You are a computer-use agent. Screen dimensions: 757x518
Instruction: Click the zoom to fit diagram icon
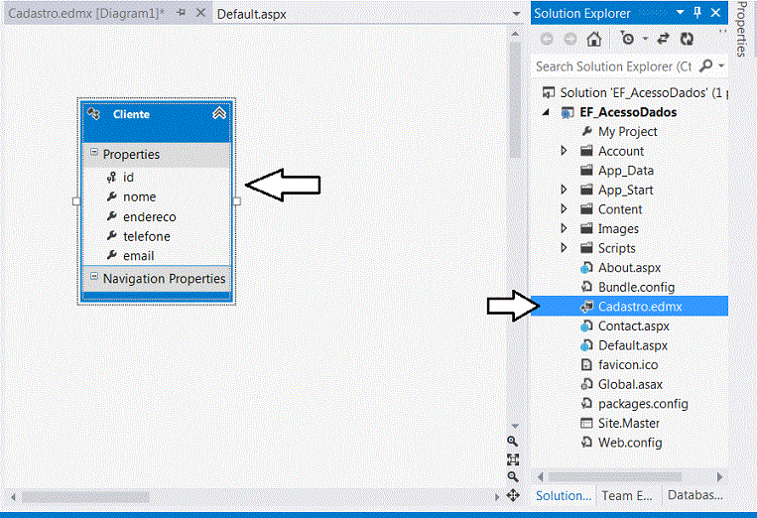click(x=512, y=458)
